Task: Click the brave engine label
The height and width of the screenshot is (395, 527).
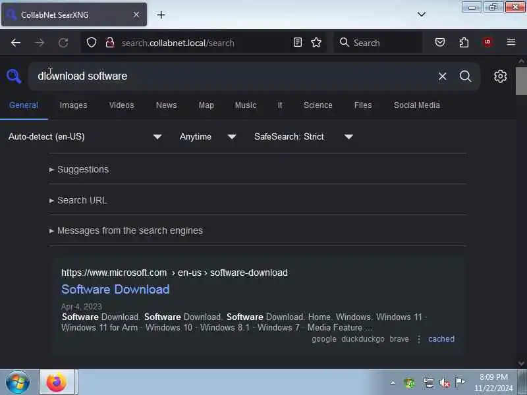Action: 399,339
